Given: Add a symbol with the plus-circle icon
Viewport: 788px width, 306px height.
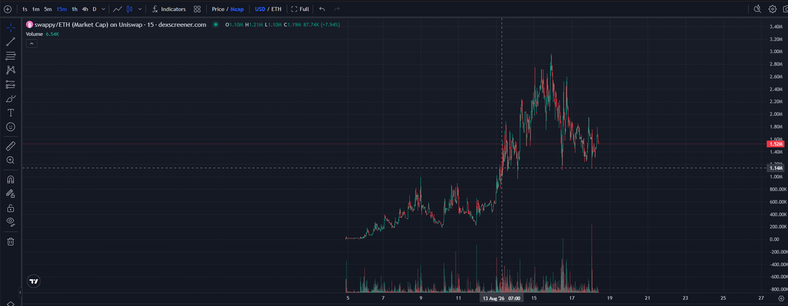Looking at the screenshot, I should pos(7,9).
